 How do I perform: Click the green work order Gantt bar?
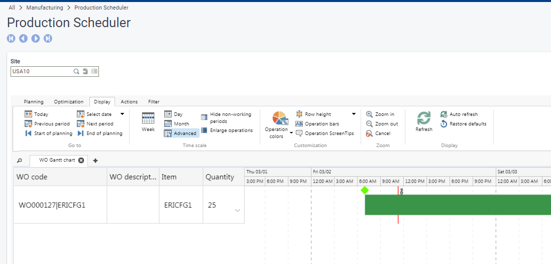pos(457,205)
